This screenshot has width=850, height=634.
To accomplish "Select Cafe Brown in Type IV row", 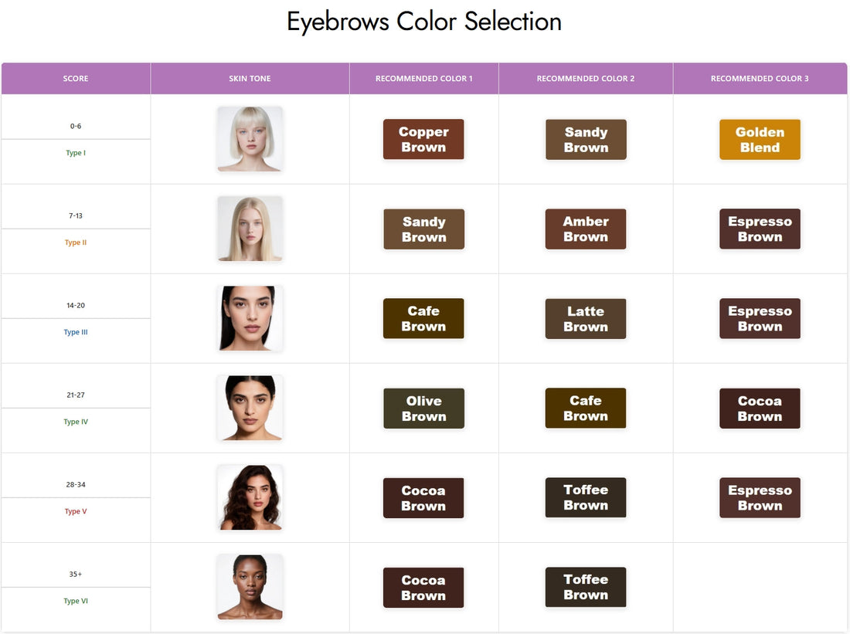I will [586, 408].
